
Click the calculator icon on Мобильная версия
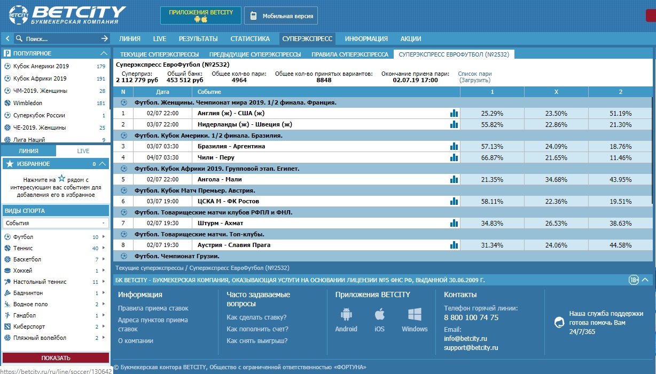254,16
